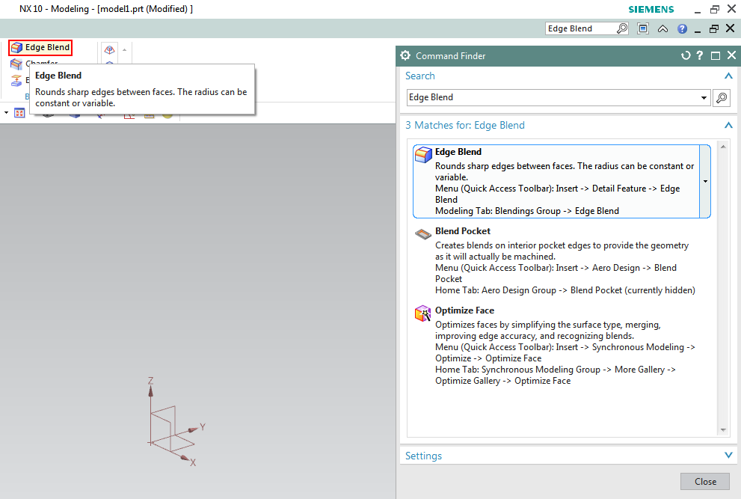This screenshot has height=499, width=741.
Task: Click the '3 Matches for: Edge Blend' header
Action: pos(465,126)
